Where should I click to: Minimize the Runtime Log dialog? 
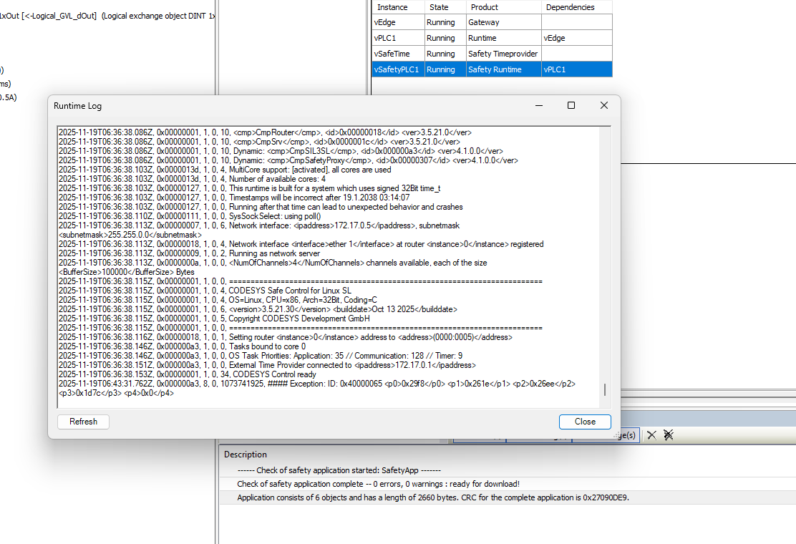pyautogui.click(x=538, y=105)
